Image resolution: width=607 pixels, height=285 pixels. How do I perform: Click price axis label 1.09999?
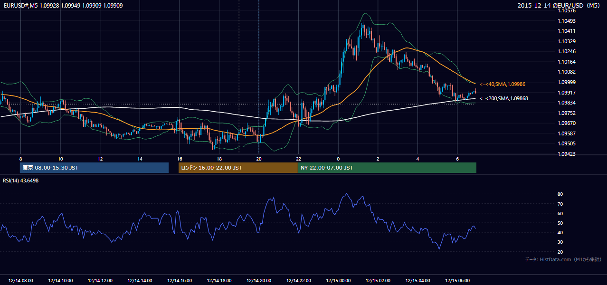pyautogui.click(x=567, y=82)
